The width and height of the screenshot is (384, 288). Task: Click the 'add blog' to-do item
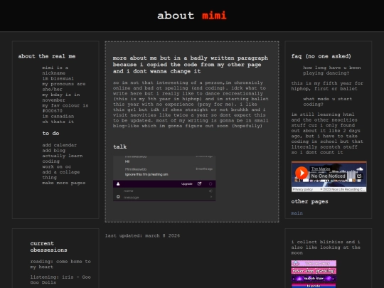click(x=53, y=150)
